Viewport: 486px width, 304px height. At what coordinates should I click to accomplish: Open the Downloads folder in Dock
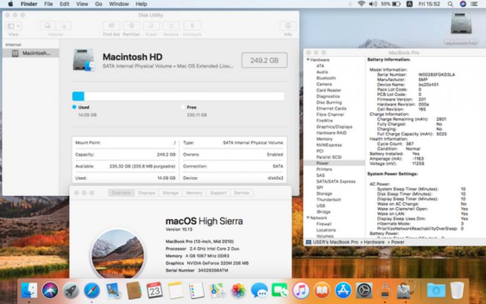tap(436, 291)
